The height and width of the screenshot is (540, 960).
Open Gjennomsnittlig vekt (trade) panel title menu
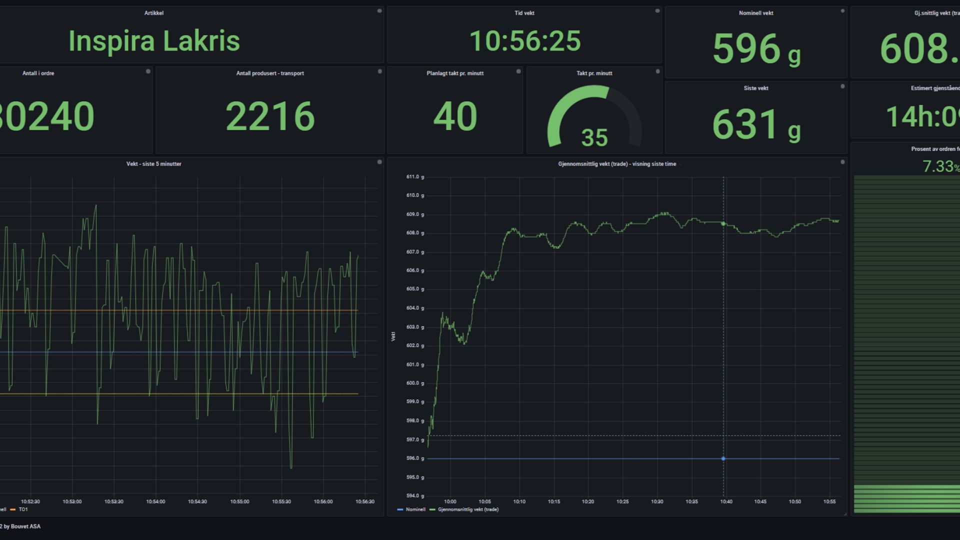[x=617, y=164]
